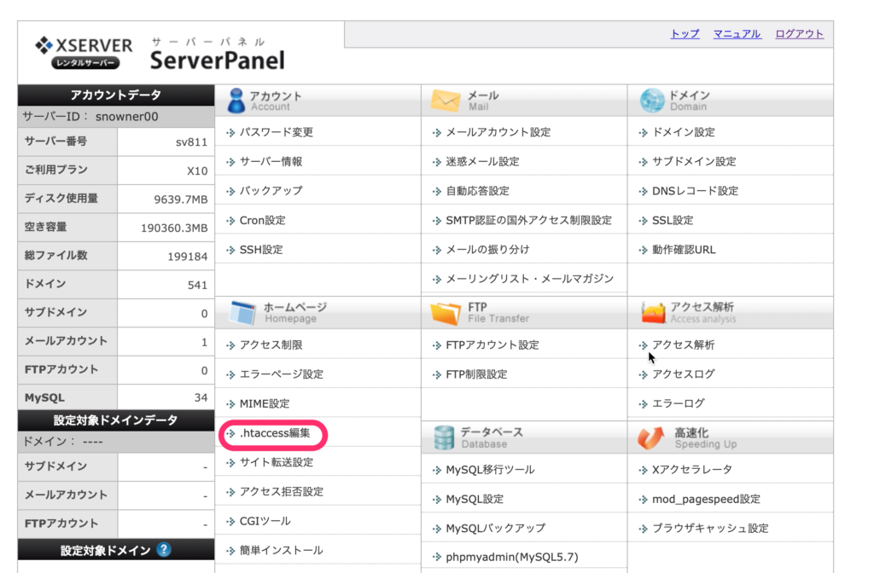Click the Domain globe icon
Viewport: 874px width, 573px height.
[x=651, y=101]
